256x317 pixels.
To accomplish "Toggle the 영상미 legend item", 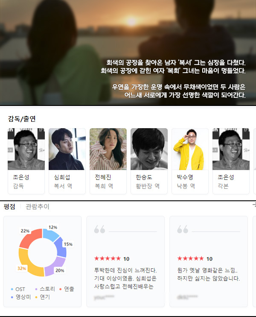I will [21, 297].
